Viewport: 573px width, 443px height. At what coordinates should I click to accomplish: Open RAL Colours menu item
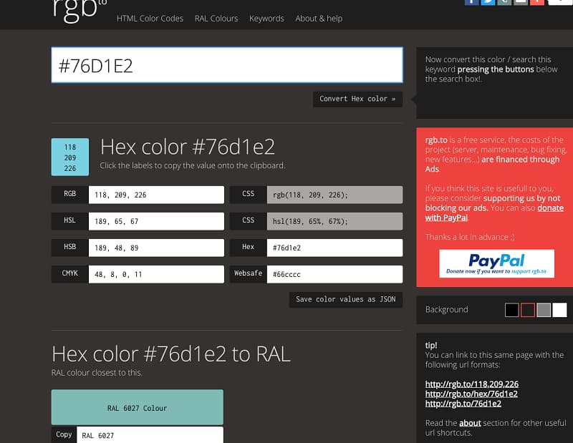216,19
